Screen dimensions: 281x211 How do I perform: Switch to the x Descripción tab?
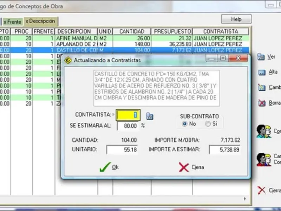(40, 21)
